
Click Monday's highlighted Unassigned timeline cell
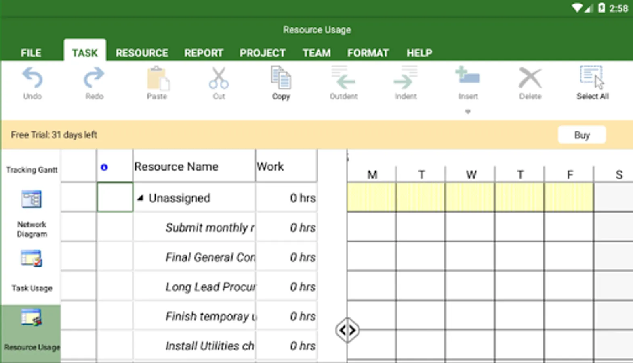pos(372,197)
